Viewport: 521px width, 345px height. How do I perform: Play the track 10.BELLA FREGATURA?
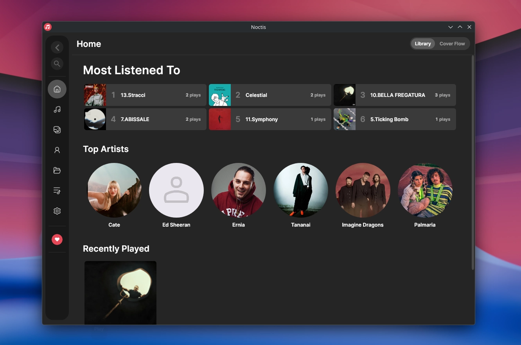[395, 95]
